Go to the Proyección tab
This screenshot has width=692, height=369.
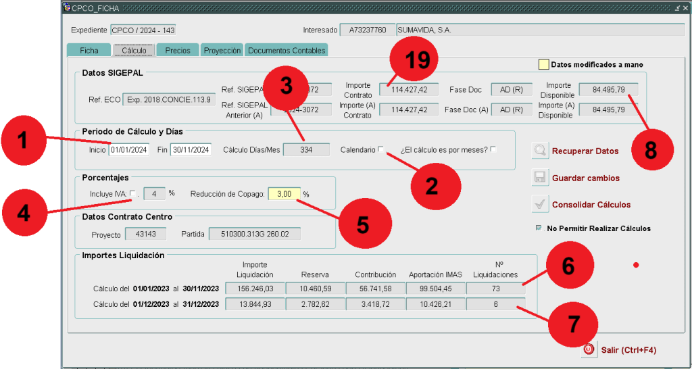pos(222,51)
